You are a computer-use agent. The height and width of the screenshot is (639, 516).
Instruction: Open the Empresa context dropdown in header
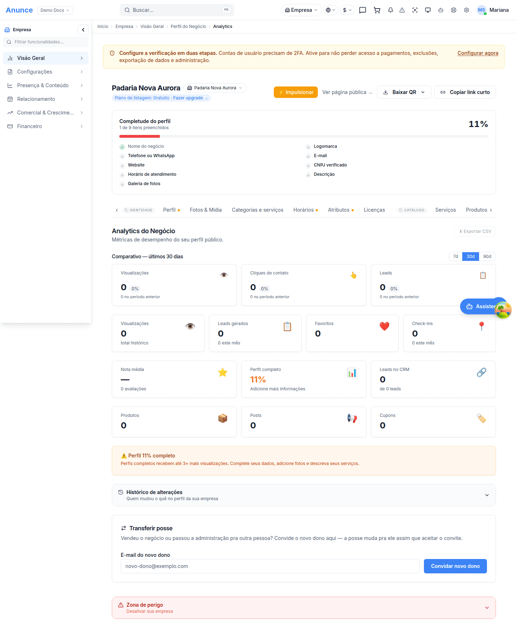tap(301, 10)
